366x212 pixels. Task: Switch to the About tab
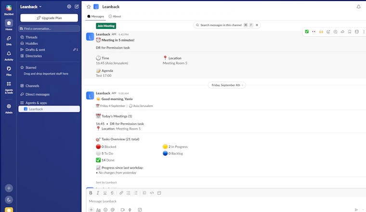coord(115,16)
